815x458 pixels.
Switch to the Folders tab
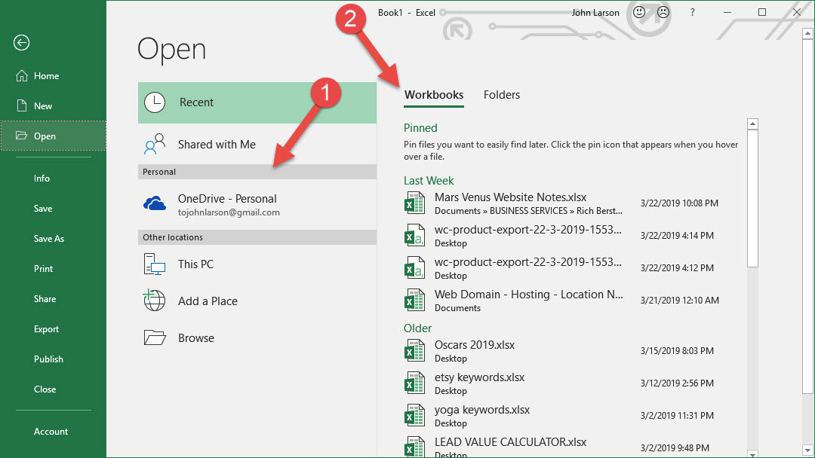click(x=502, y=95)
